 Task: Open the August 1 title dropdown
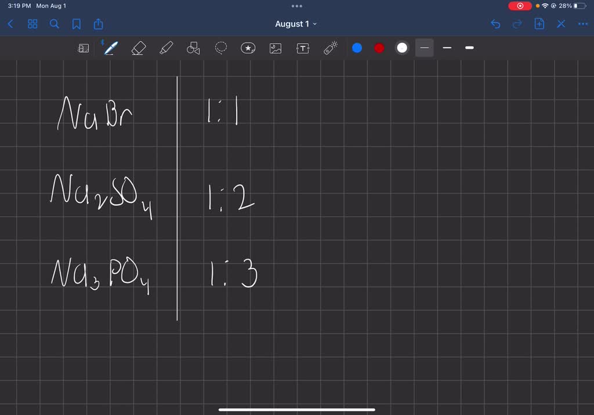pyautogui.click(x=296, y=24)
